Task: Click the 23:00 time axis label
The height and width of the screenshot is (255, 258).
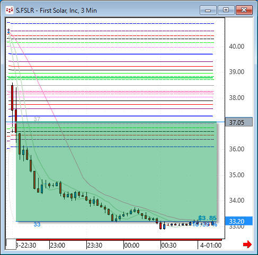Action: (58, 245)
